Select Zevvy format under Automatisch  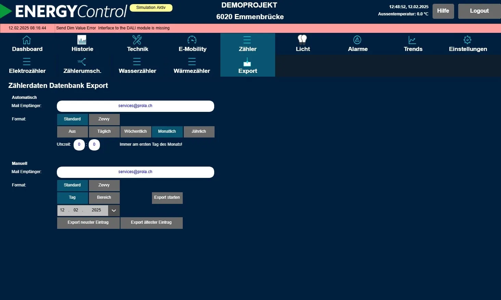[104, 119]
